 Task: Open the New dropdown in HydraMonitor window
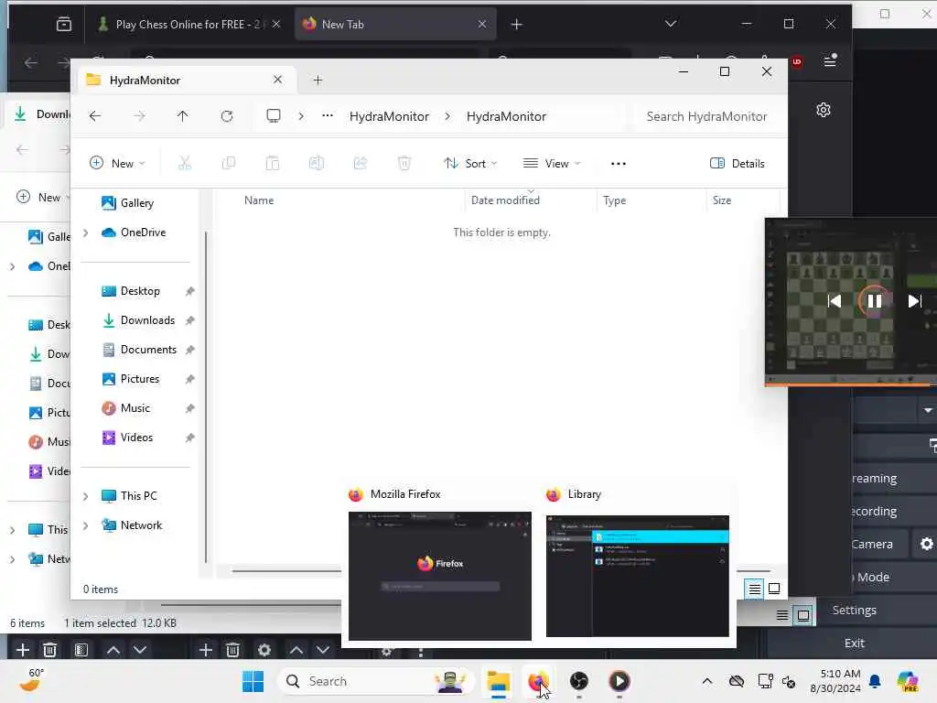(117, 163)
